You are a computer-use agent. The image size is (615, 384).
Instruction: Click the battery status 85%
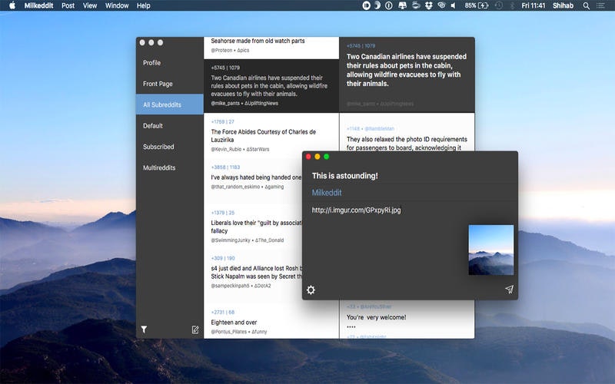click(476, 5)
